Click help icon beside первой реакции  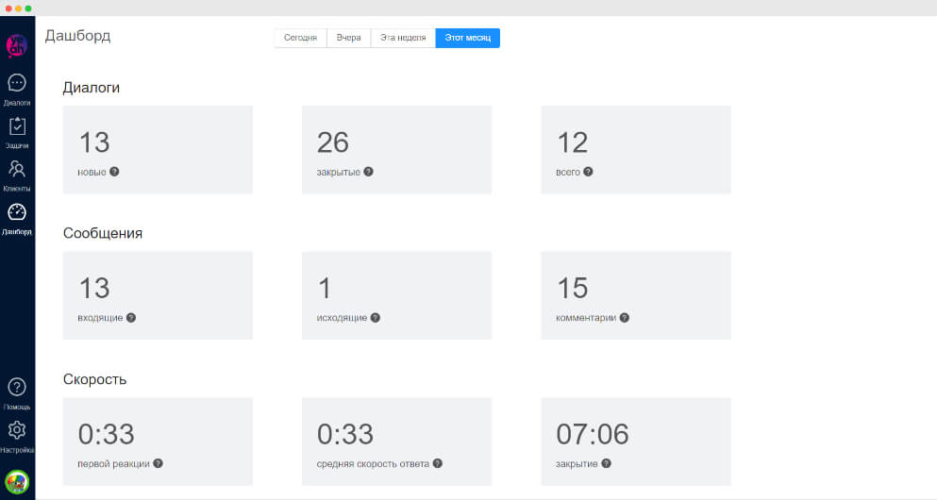[x=159, y=463]
